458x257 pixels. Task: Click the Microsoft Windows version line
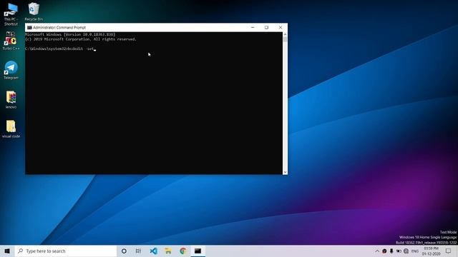[x=70, y=34]
